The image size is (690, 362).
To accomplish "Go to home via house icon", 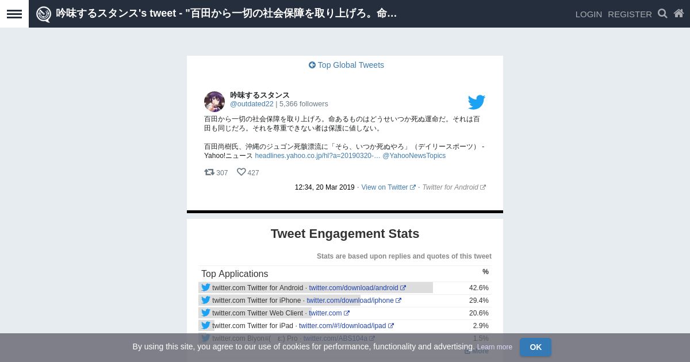I will tap(678, 13).
